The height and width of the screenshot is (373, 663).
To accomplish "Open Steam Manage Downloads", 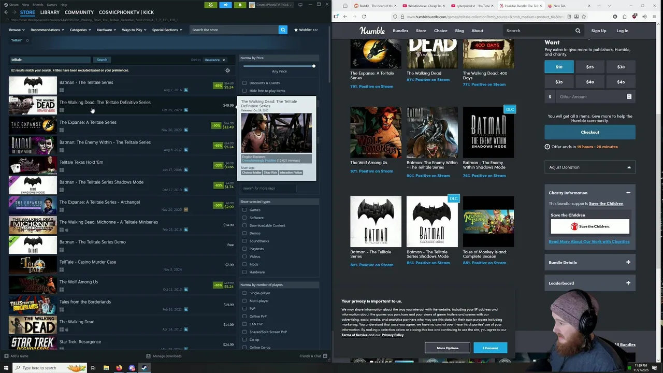I will pyautogui.click(x=165, y=356).
